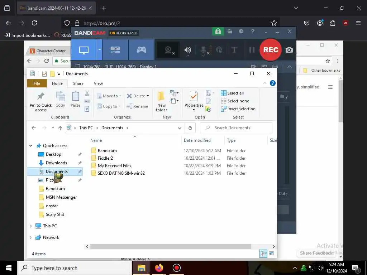Open Explorer help blue question icon
Image resolution: width=367 pixels, height=275 pixels.
click(272, 83)
